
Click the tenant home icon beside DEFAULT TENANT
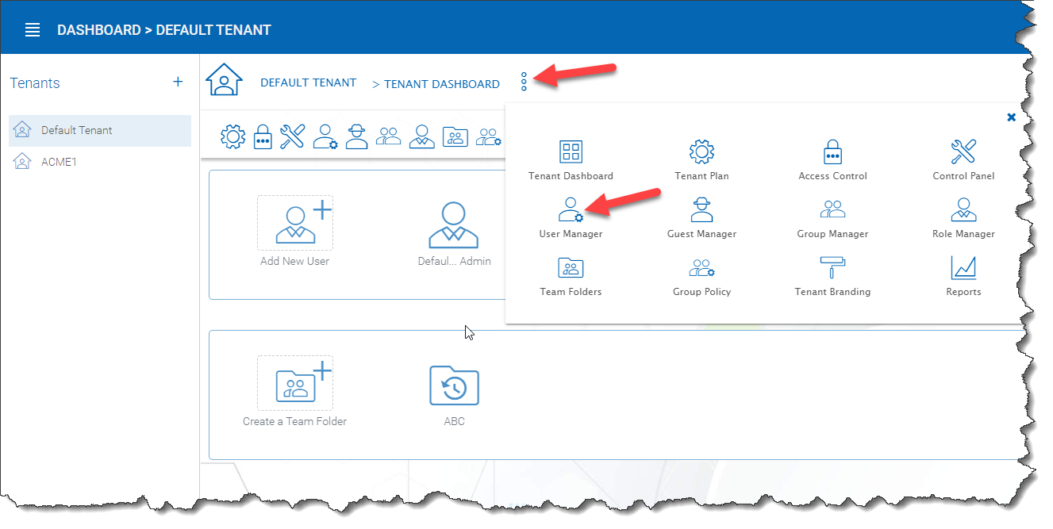pos(224,79)
